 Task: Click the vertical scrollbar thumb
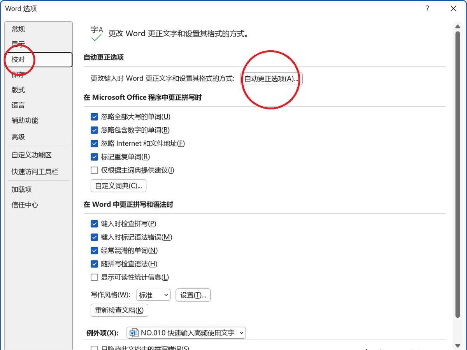(x=458, y=174)
